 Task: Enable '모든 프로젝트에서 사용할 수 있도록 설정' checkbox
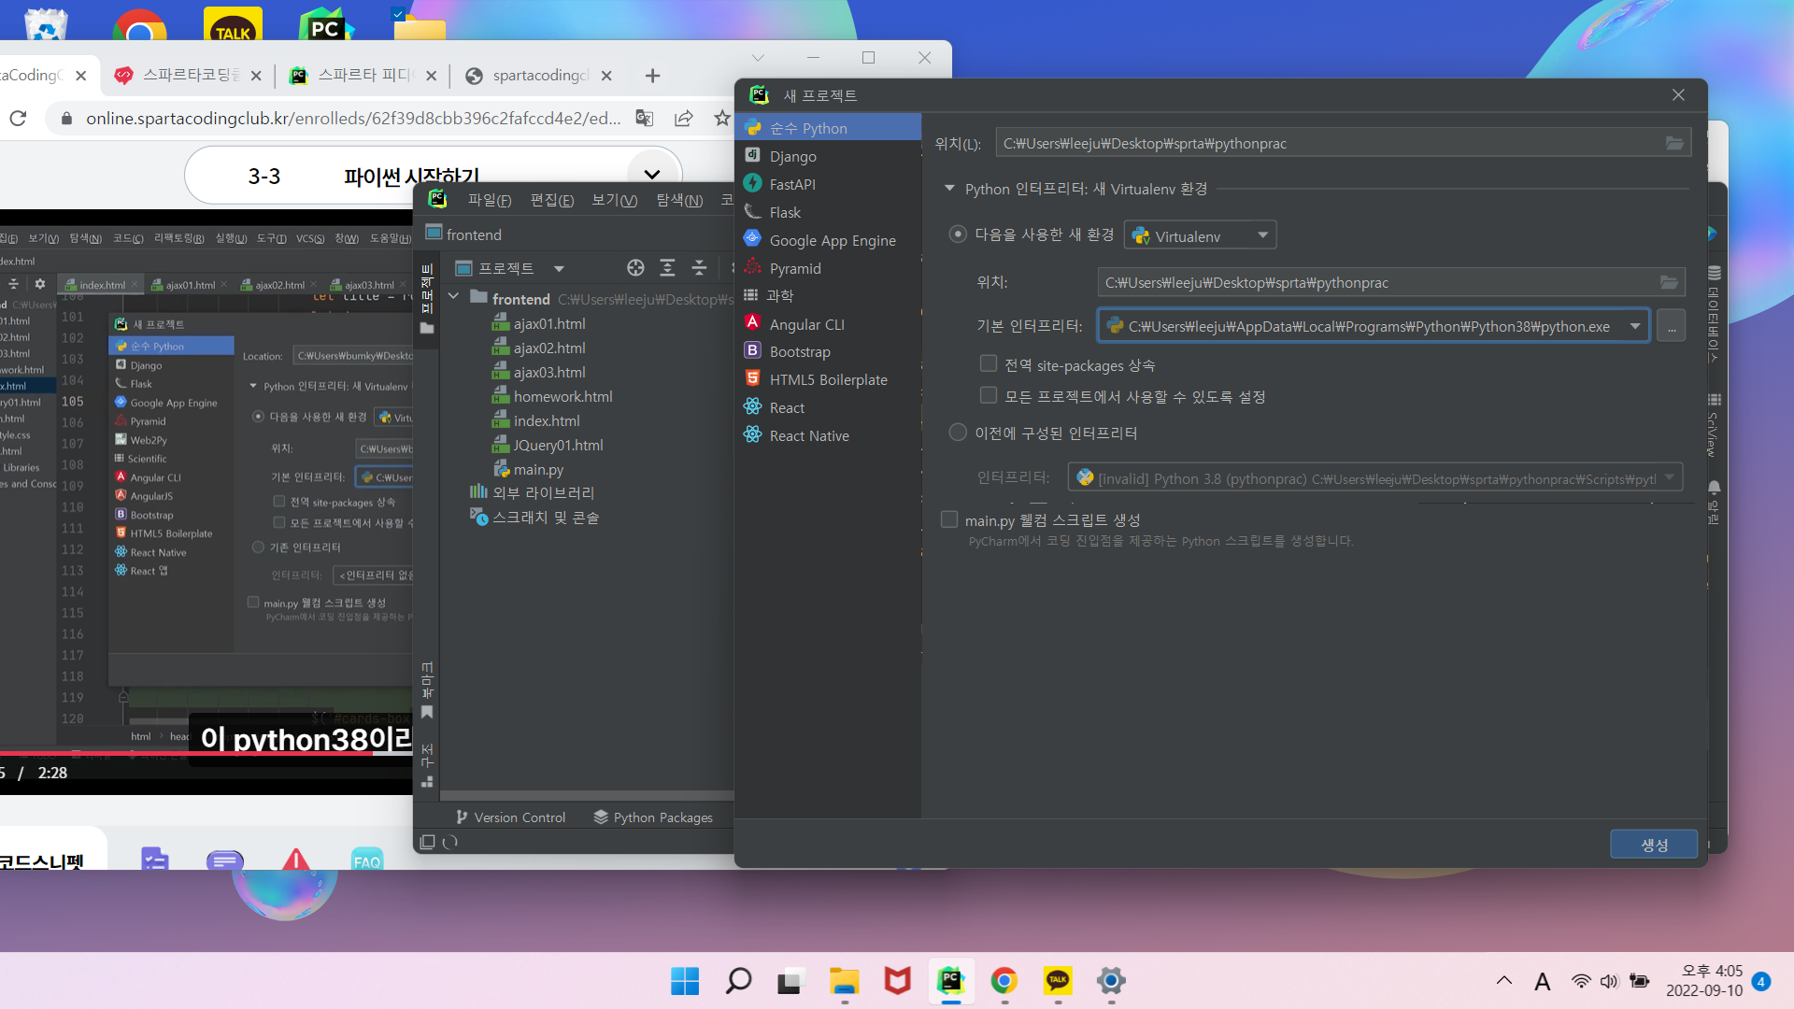pyautogui.click(x=989, y=395)
